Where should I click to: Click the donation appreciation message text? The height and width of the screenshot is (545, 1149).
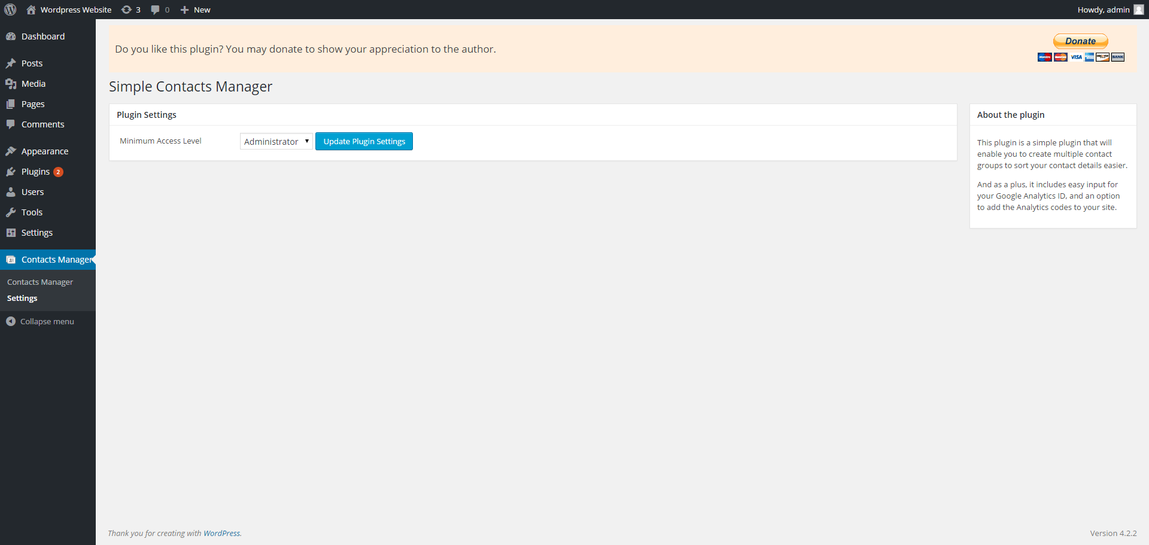coord(305,49)
